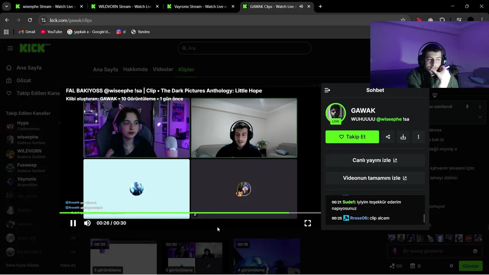Viewport: 489px width, 275px height.
Task: Open the three-dot clip options menu
Action: click(x=418, y=137)
